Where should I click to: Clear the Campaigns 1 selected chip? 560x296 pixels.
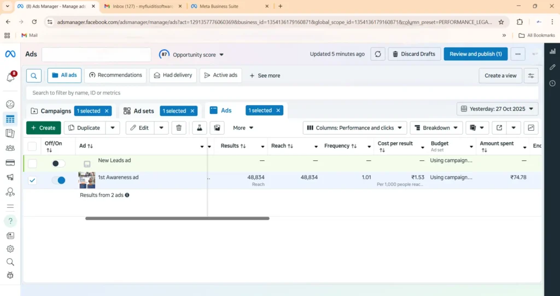tap(107, 111)
